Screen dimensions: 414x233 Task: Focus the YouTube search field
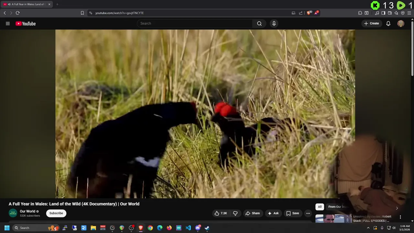pos(195,23)
